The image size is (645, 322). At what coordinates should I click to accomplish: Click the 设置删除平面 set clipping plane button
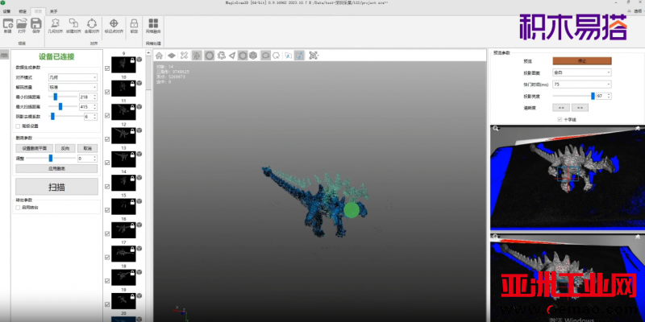tap(34, 149)
